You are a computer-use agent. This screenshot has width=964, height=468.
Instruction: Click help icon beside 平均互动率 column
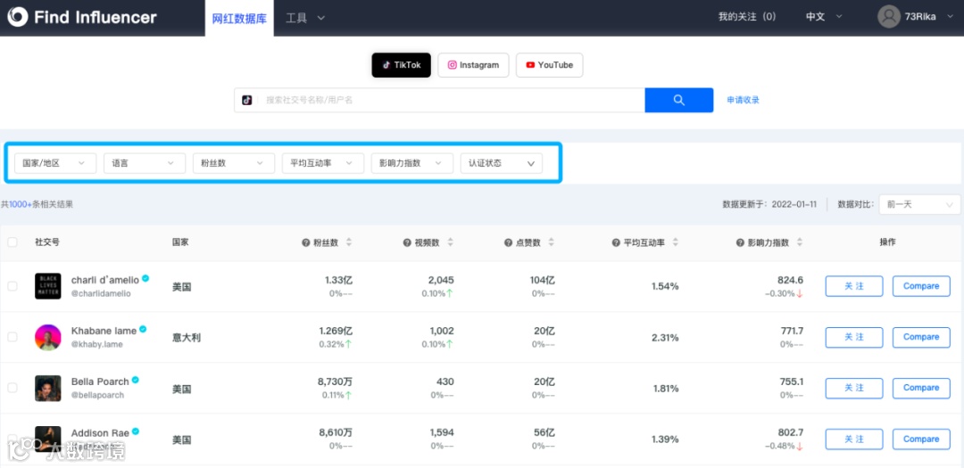(x=616, y=242)
